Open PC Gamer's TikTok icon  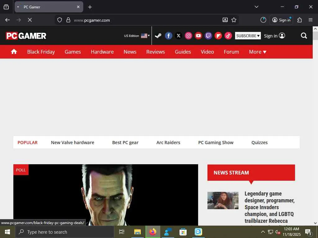click(228, 36)
